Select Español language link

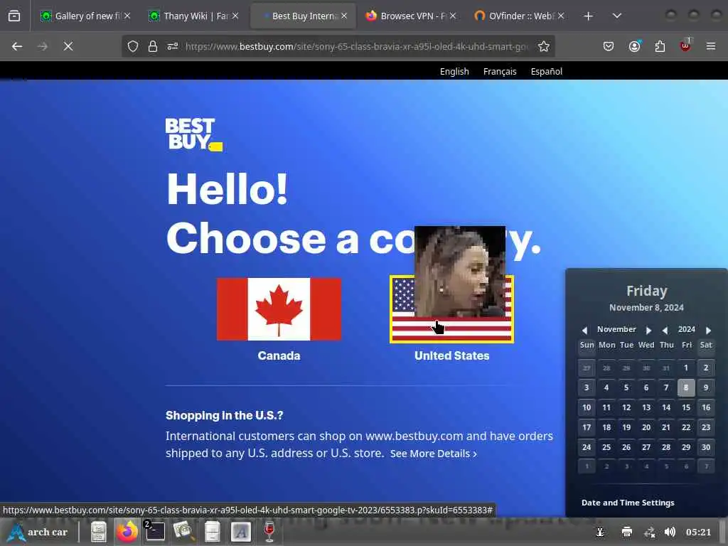(x=547, y=72)
